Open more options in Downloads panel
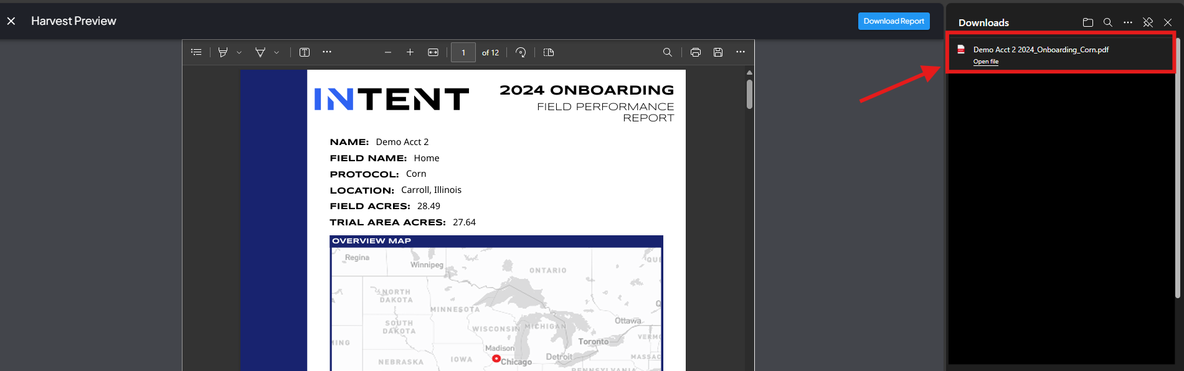The image size is (1184, 371). [x=1128, y=22]
